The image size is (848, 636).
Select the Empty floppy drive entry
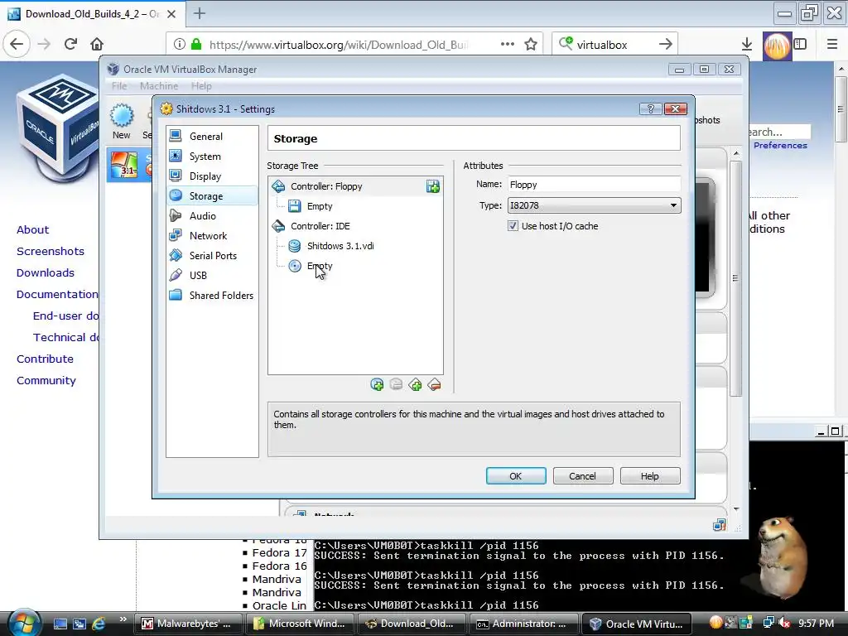point(319,206)
